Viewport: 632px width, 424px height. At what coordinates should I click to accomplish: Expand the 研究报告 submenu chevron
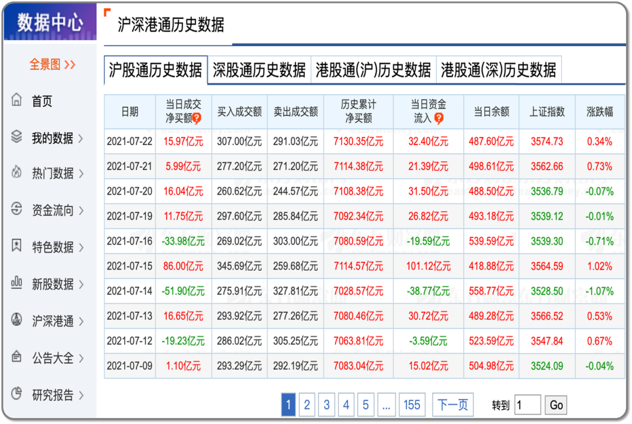81,395
